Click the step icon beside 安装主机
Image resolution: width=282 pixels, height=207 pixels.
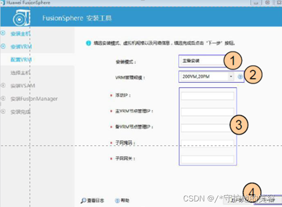[3, 33]
